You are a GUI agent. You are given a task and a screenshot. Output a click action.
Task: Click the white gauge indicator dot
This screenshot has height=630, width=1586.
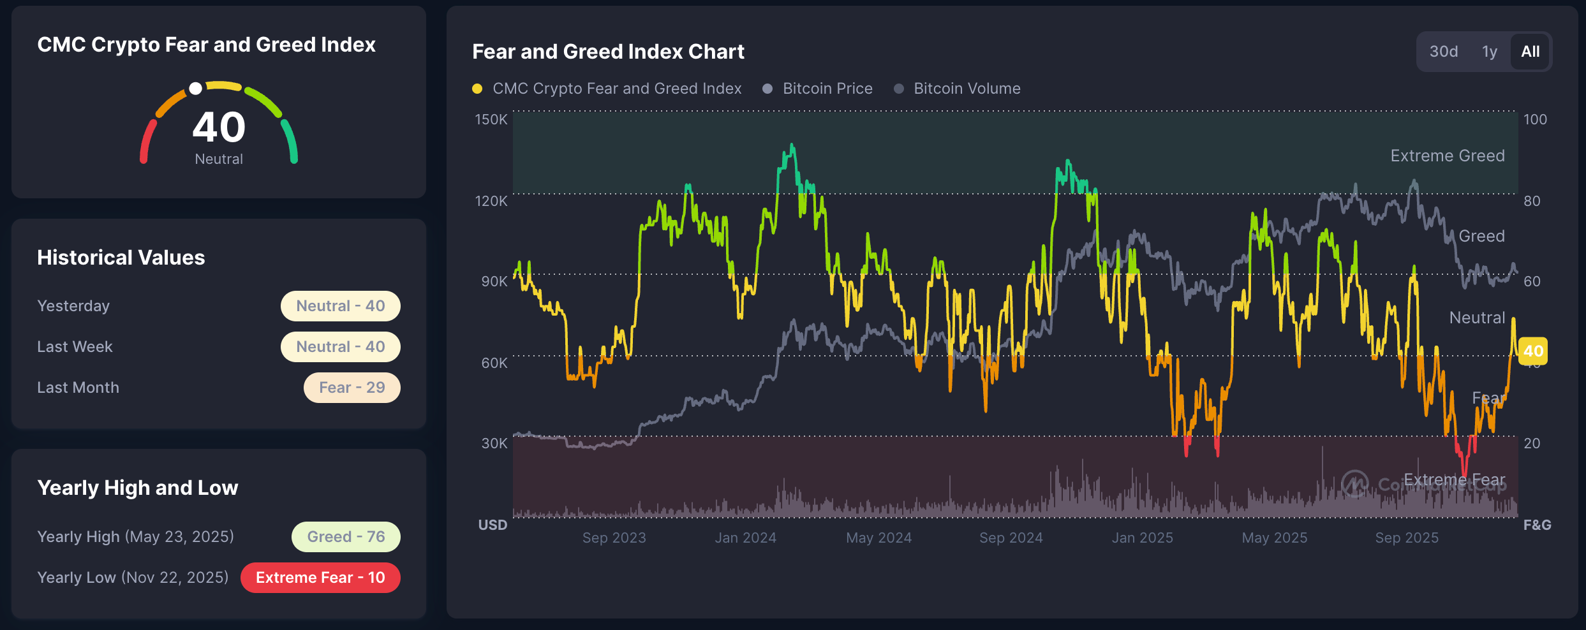(x=196, y=89)
